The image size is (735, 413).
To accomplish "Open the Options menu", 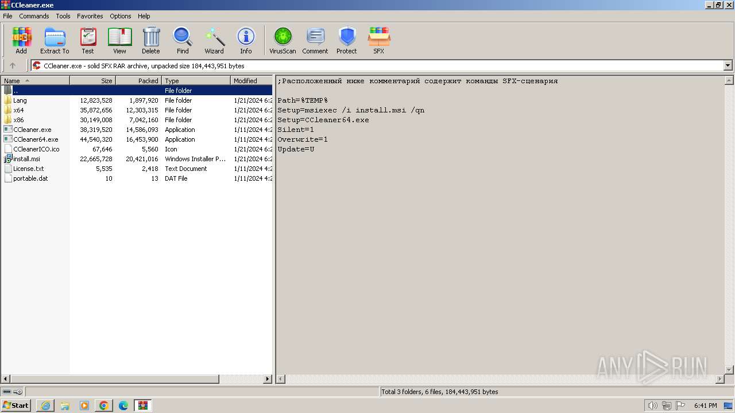I will pos(121,16).
